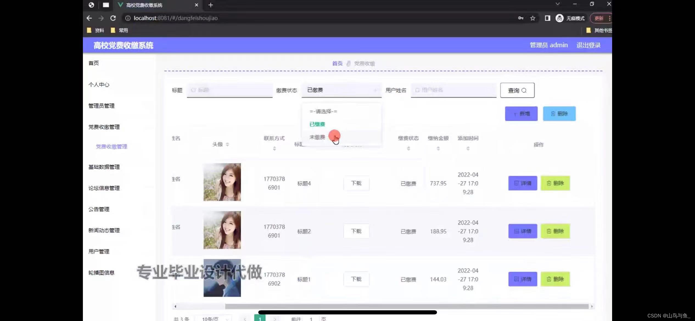695x321 pixels.
Task: Open 详情 for 标题1 row
Action: click(523, 279)
